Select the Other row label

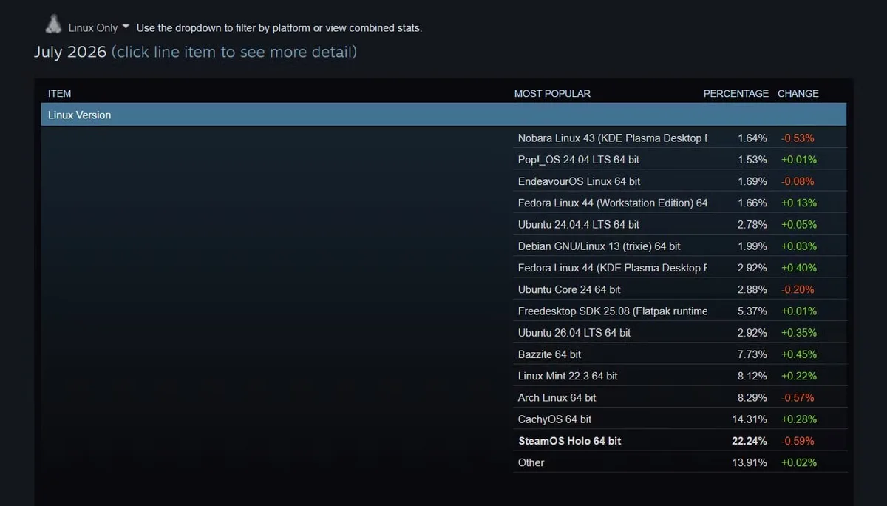[531, 462]
